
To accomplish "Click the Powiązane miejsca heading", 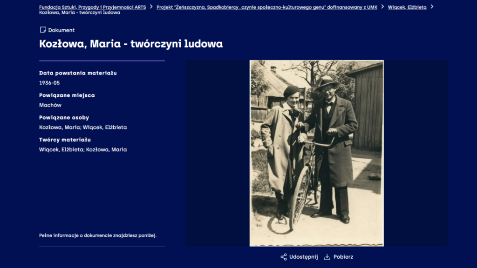I will click(67, 95).
